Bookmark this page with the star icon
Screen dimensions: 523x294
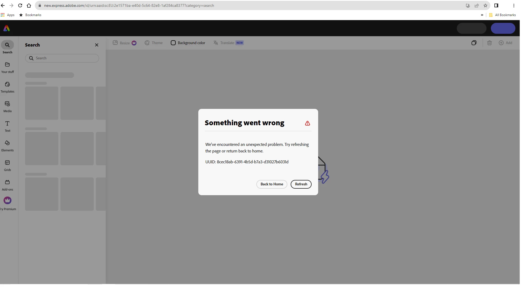point(485,5)
